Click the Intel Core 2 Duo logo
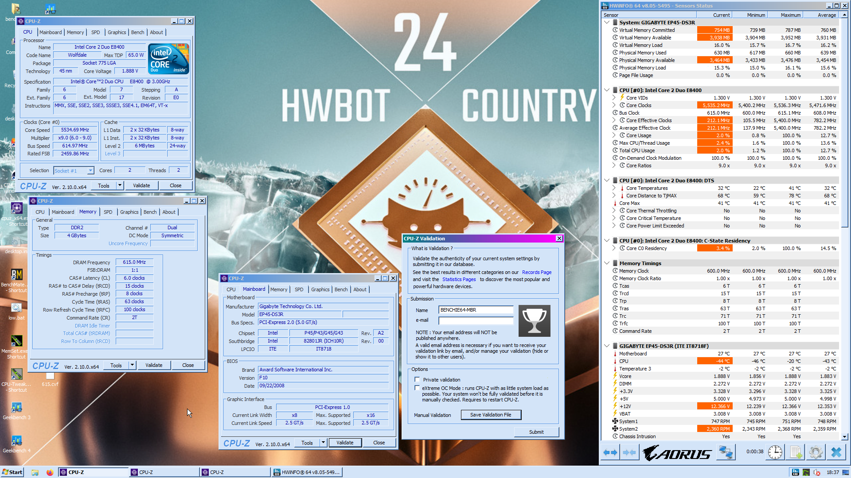This screenshot has height=478, width=851. click(x=168, y=58)
